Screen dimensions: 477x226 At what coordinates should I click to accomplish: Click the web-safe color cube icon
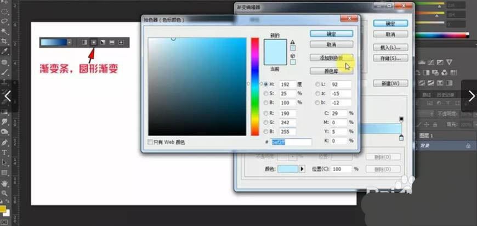[293, 56]
